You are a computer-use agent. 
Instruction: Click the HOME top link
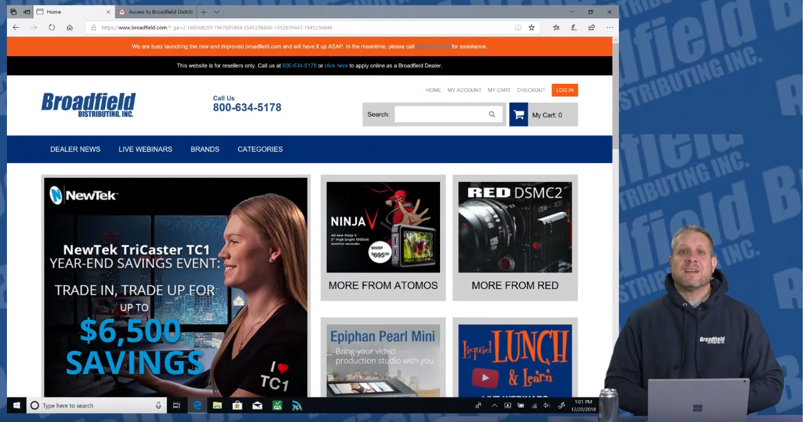coord(433,90)
